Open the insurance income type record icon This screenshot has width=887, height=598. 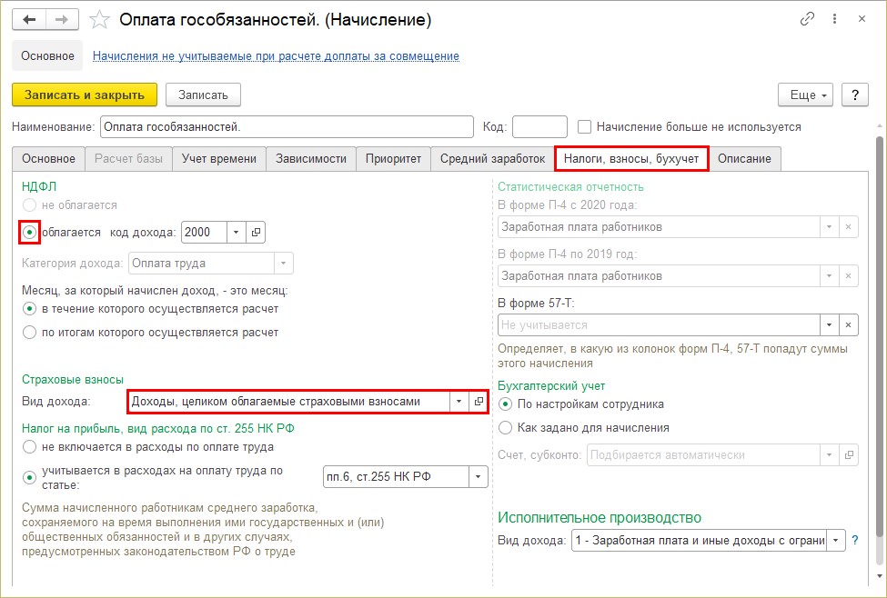point(479,402)
